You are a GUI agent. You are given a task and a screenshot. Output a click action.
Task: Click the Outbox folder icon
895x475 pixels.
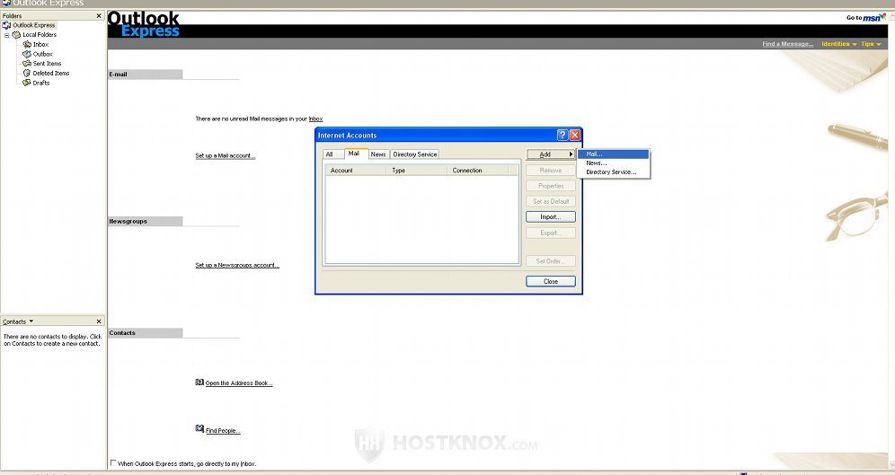tap(27, 54)
